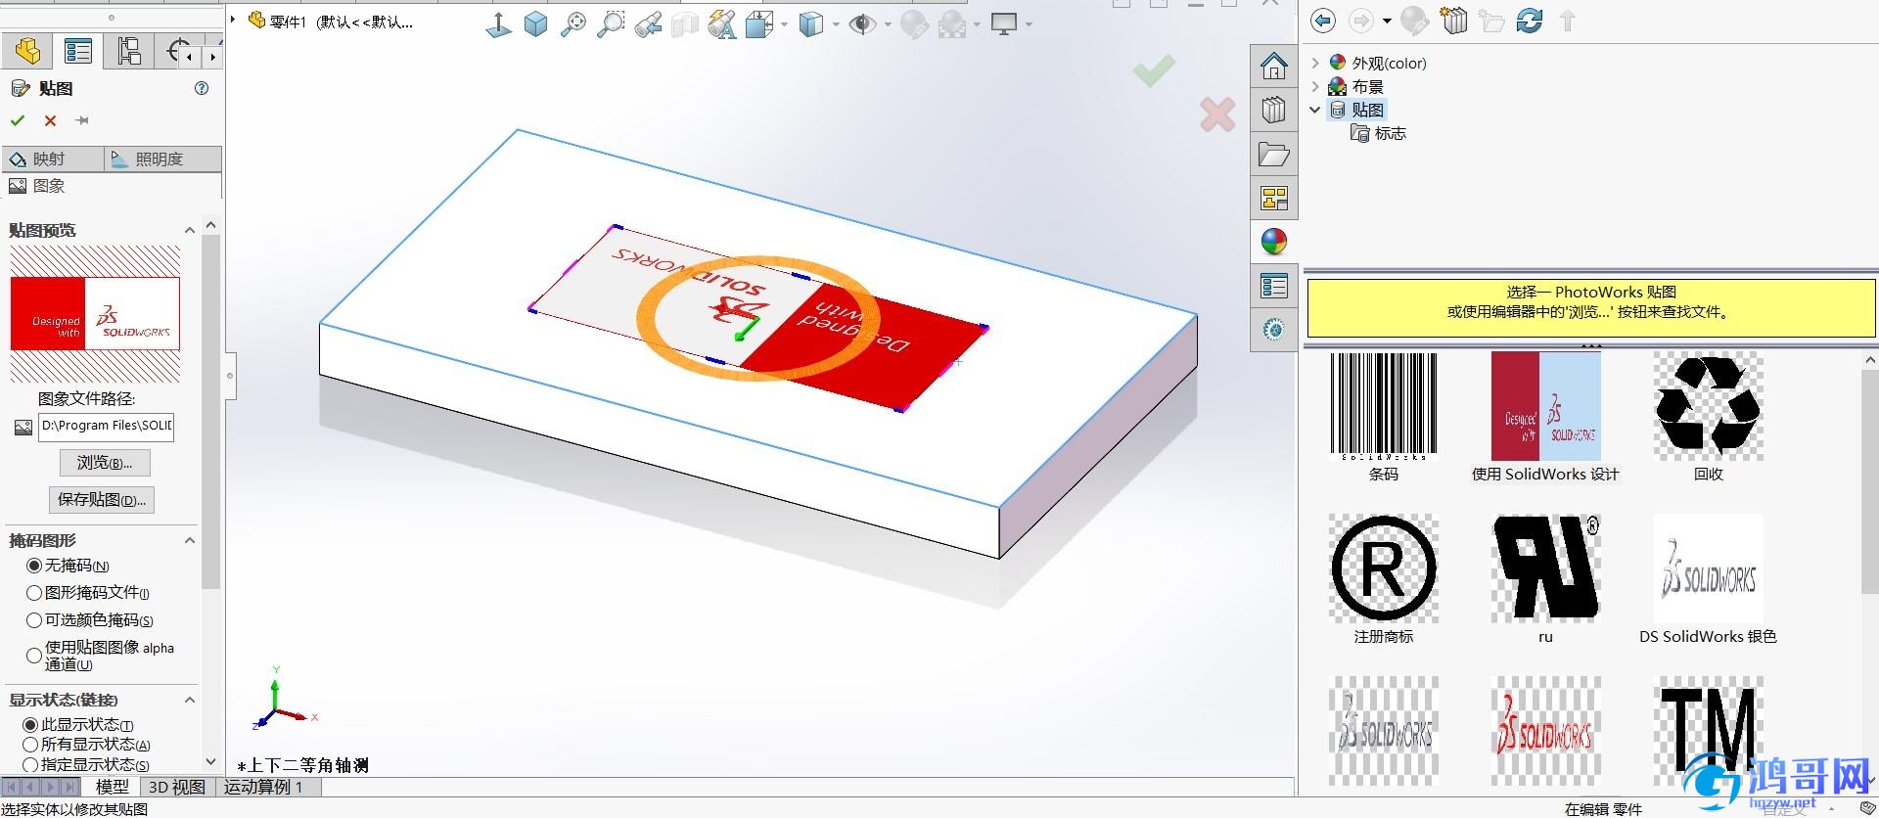Open the 运动算例 1 tab
Image resolution: width=1879 pixels, height=818 pixels.
coord(264,787)
